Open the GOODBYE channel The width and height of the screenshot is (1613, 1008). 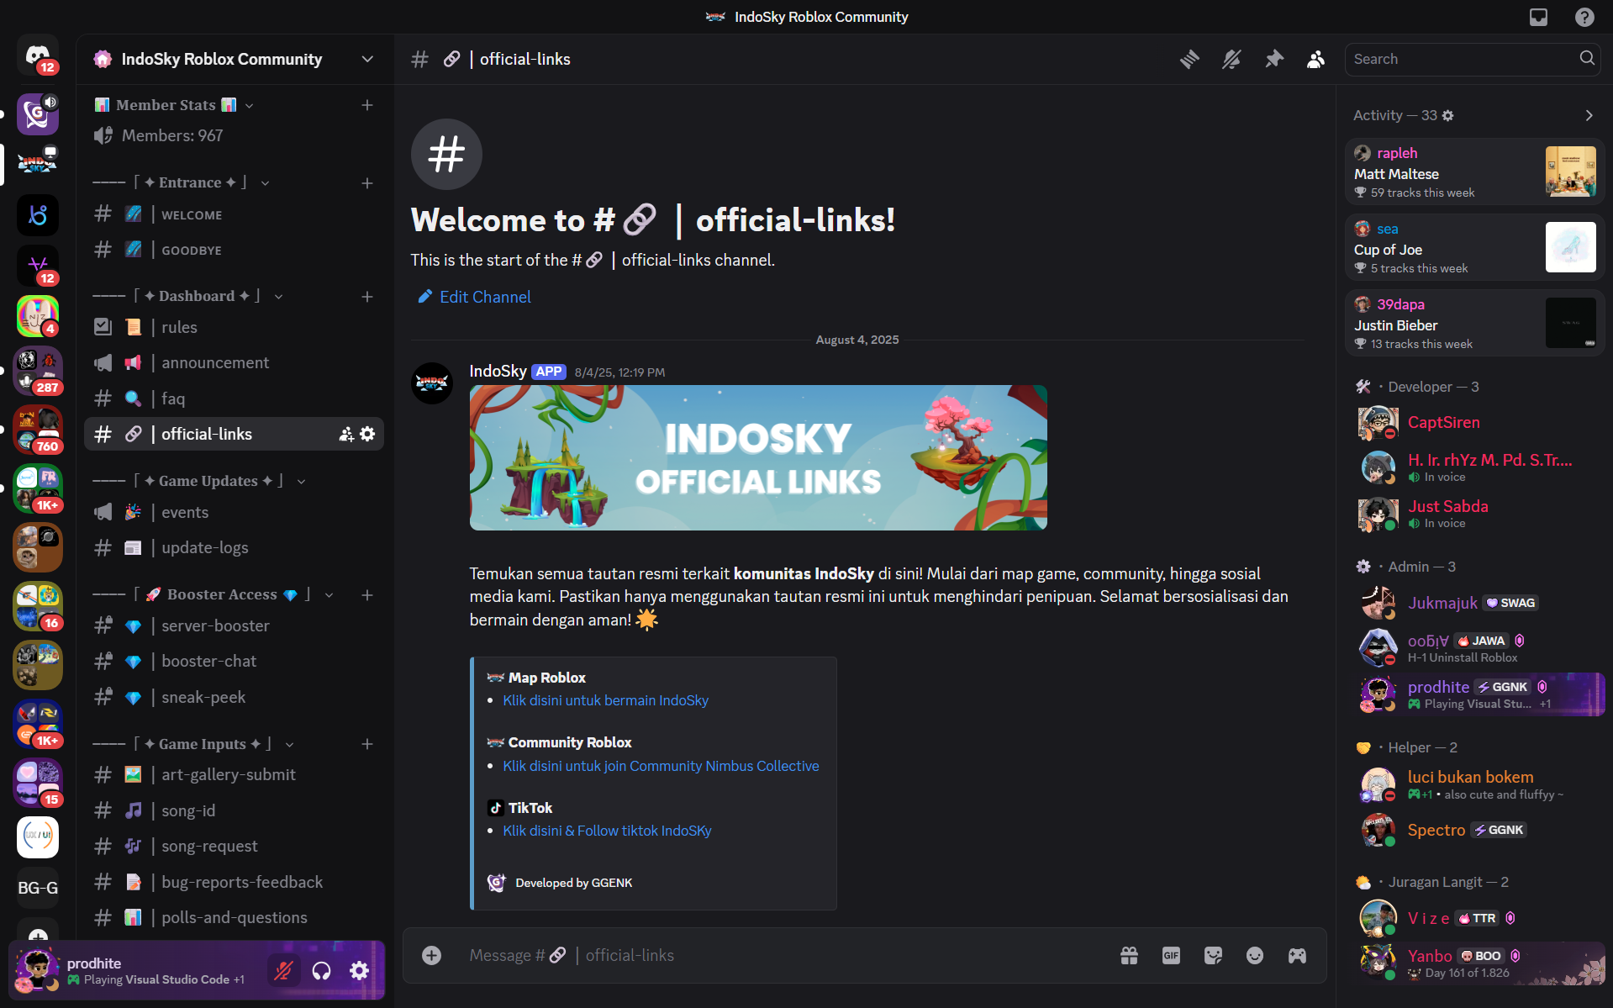tap(234, 250)
